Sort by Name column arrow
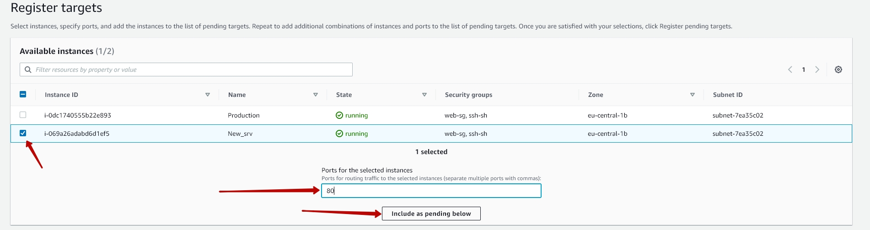 click(316, 95)
